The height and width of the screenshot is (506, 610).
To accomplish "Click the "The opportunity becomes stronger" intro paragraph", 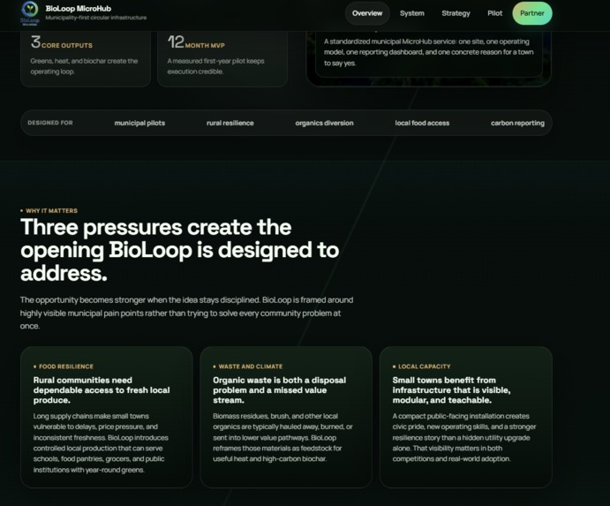I will click(x=187, y=313).
